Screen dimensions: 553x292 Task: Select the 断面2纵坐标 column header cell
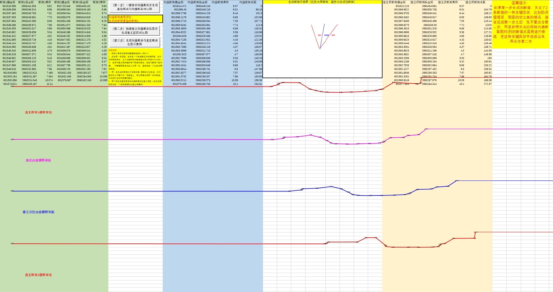click(x=81, y=2)
